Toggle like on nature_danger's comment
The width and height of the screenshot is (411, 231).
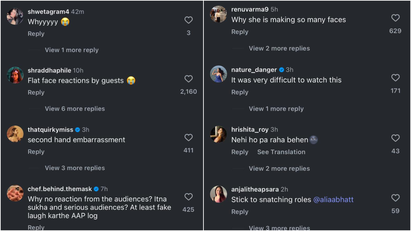[x=395, y=78]
